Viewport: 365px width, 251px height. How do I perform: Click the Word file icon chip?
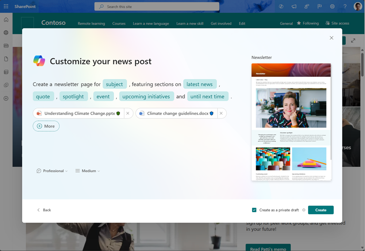click(142, 113)
